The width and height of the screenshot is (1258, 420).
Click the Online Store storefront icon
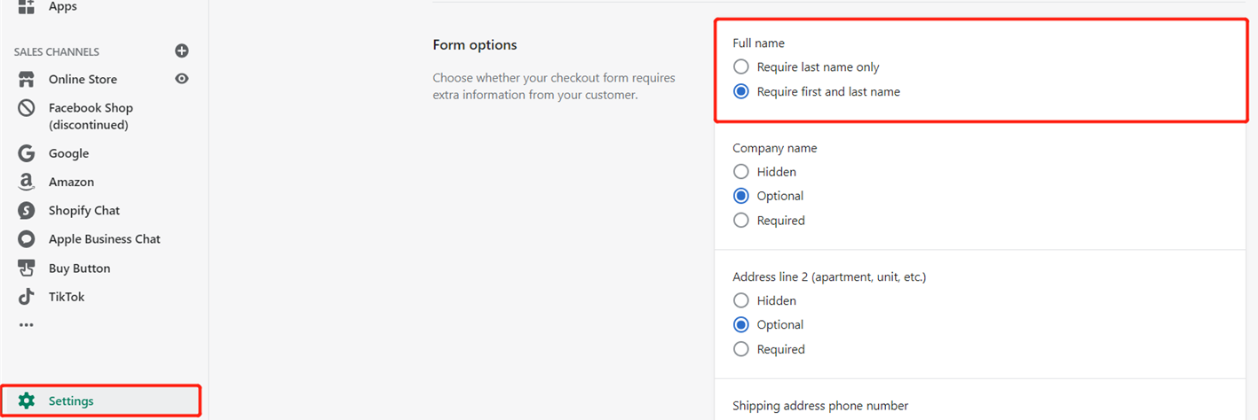click(27, 79)
